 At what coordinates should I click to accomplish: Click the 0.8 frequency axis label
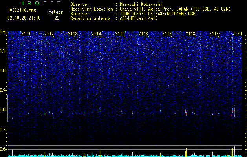pos(4,110)
